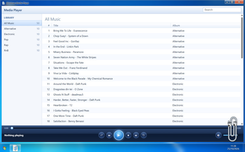
Task: Click Media Player taskbar icon
Action: [x=15, y=148]
